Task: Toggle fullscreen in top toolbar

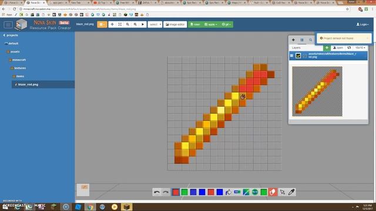Action: pyautogui.click(x=120, y=25)
